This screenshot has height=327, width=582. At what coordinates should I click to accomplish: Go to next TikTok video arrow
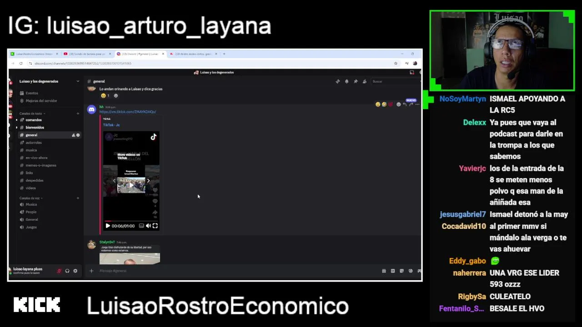[148, 181]
